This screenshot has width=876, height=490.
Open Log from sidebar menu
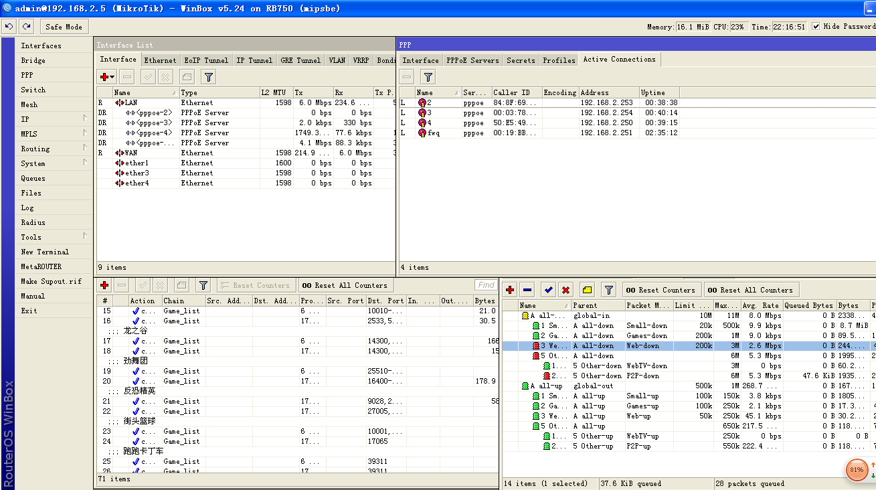tap(27, 208)
